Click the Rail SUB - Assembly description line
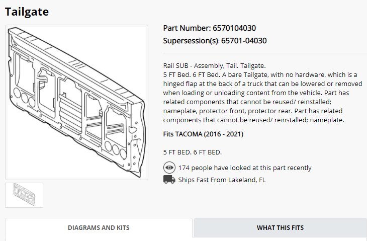This screenshot has width=367, height=241. click(x=214, y=65)
